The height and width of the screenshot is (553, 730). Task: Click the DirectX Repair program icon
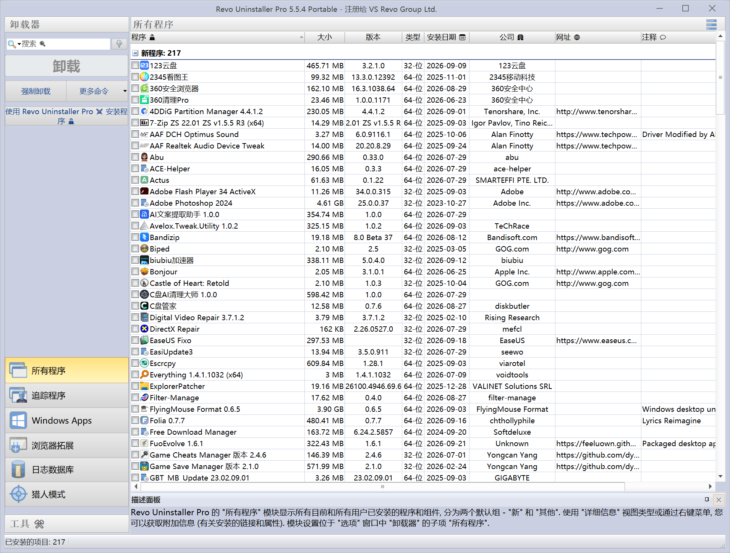click(144, 329)
